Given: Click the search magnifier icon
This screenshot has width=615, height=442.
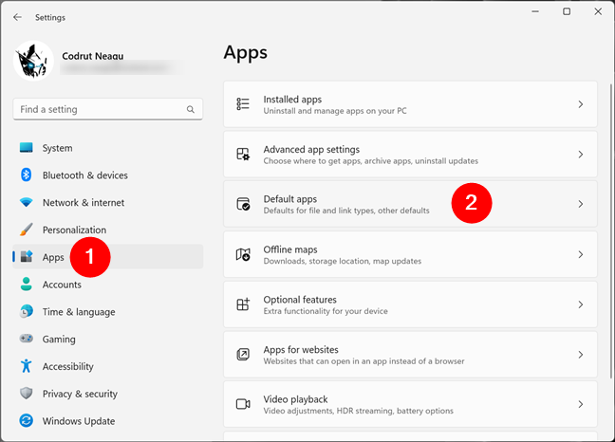Looking at the screenshot, I should (x=191, y=109).
